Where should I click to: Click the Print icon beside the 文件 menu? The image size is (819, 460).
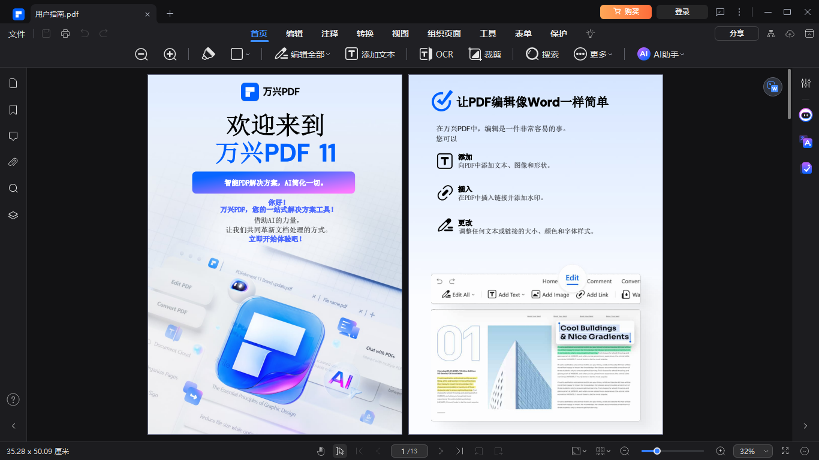tap(65, 34)
